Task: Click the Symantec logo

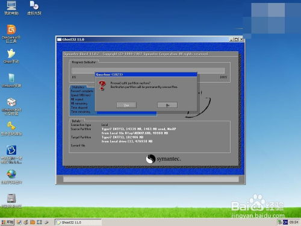Action: (163, 159)
